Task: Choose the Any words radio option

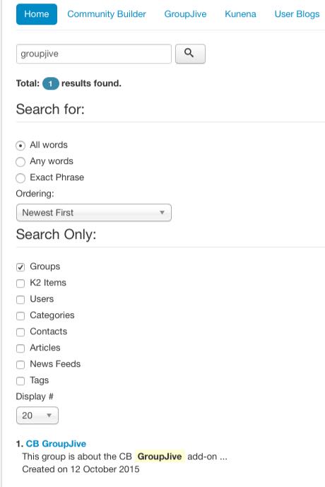Action: pyautogui.click(x=20, y=161)
